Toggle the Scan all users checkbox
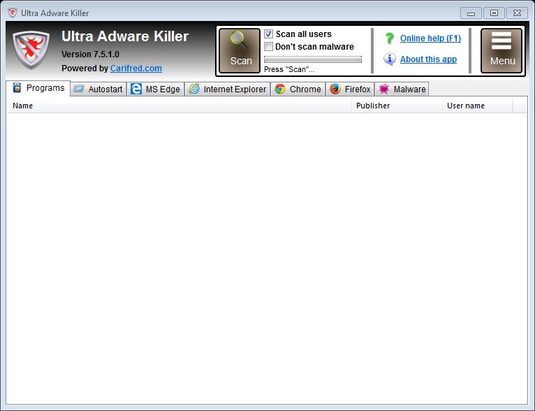This screenshot has height=411, width=535. (x=268, y=34)
